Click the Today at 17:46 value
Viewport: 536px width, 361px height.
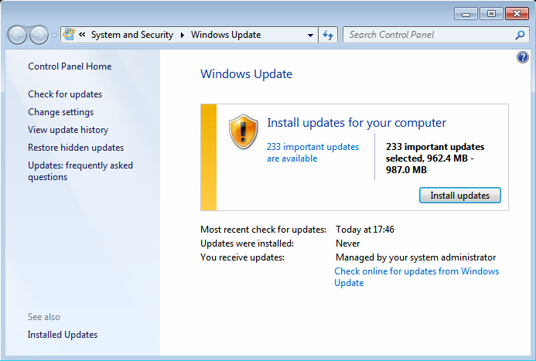[365, 230]
